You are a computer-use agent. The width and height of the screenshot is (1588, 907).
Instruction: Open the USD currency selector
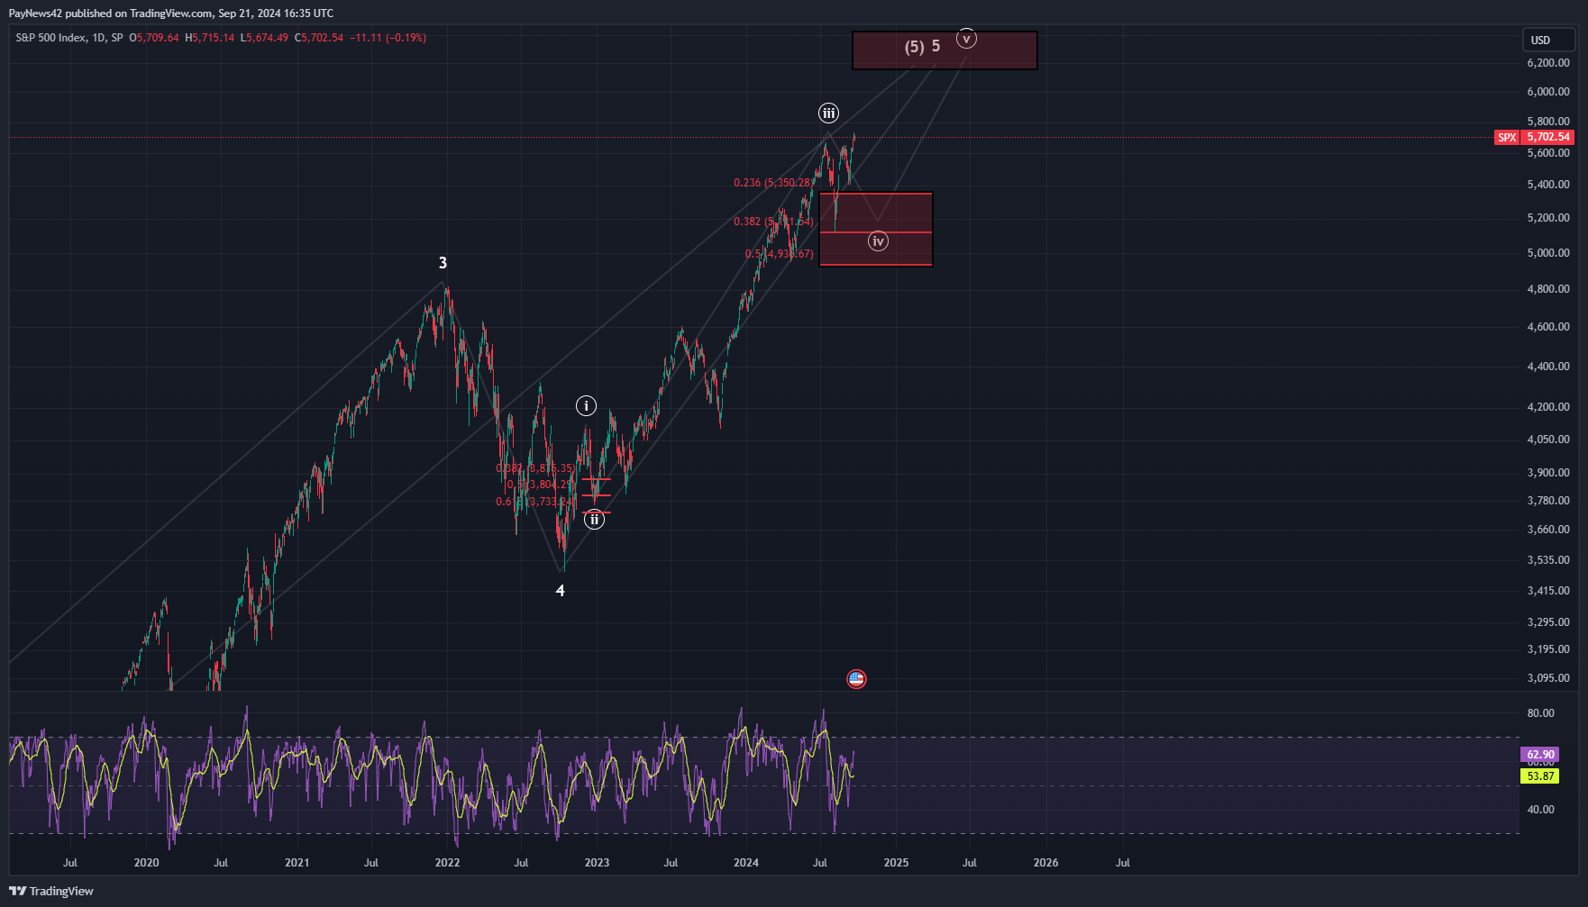tap(1548, 40)
